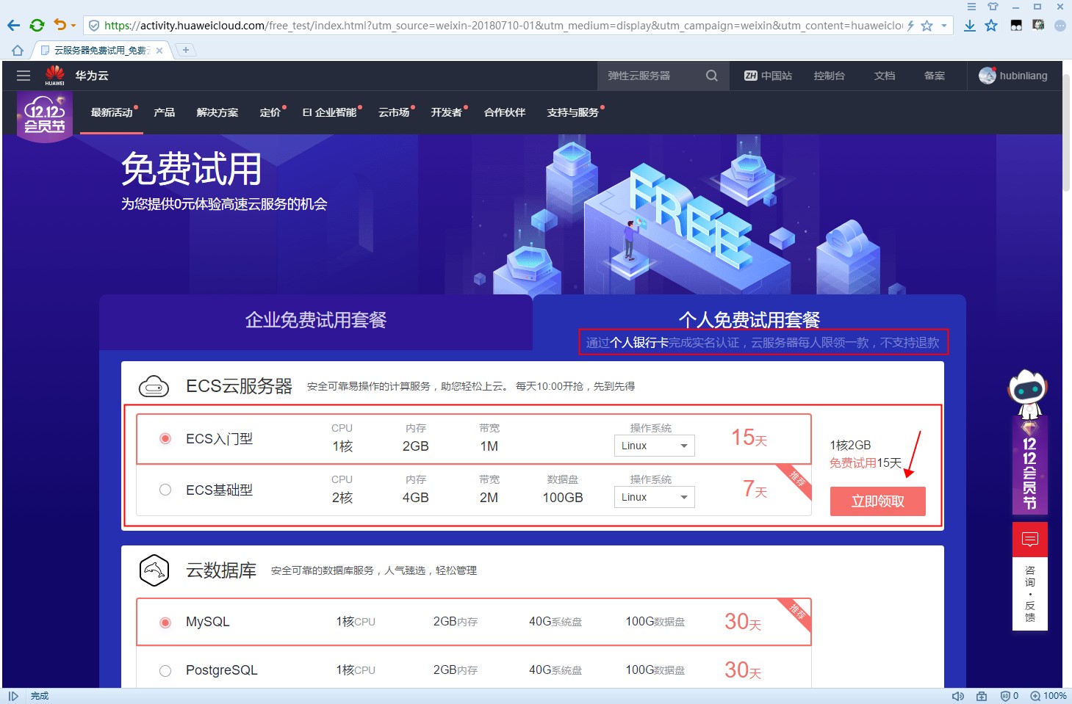Click the status bar first-aid repair icon
Image resolution: width=1072 pixels, height=704 pixels.
tap(982, 696)
